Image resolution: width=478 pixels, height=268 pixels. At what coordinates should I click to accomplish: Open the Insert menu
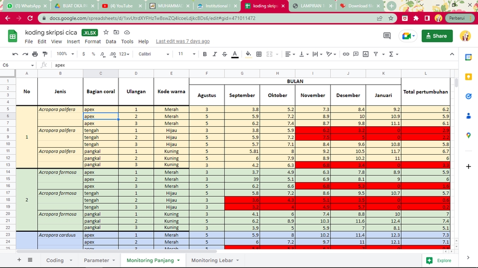click(x=73, y=41)
